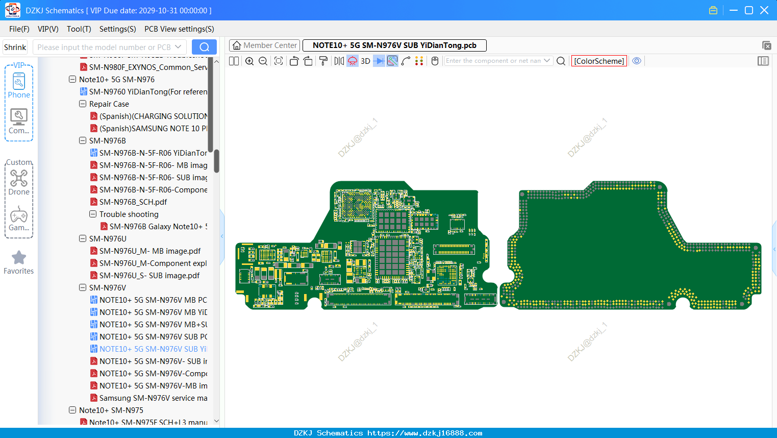Open SM-N976B-N-5F-R06 YiDianTong file
The width and height of the screenshot is (777, 438).
point(148,153)
